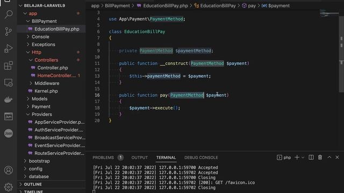Click line number 16 in gutter
The width and height of the screenshot is (344, 193).
97,95
